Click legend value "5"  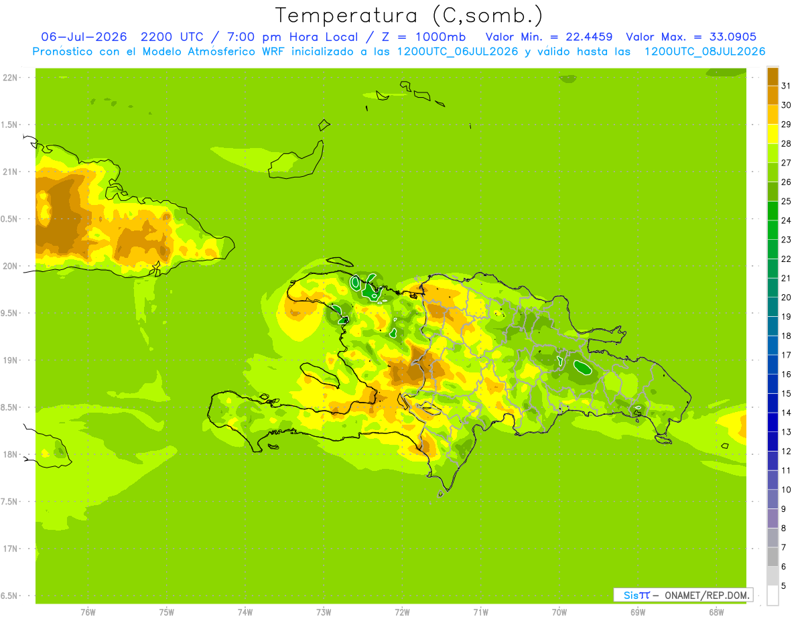(x=784, y=586)
